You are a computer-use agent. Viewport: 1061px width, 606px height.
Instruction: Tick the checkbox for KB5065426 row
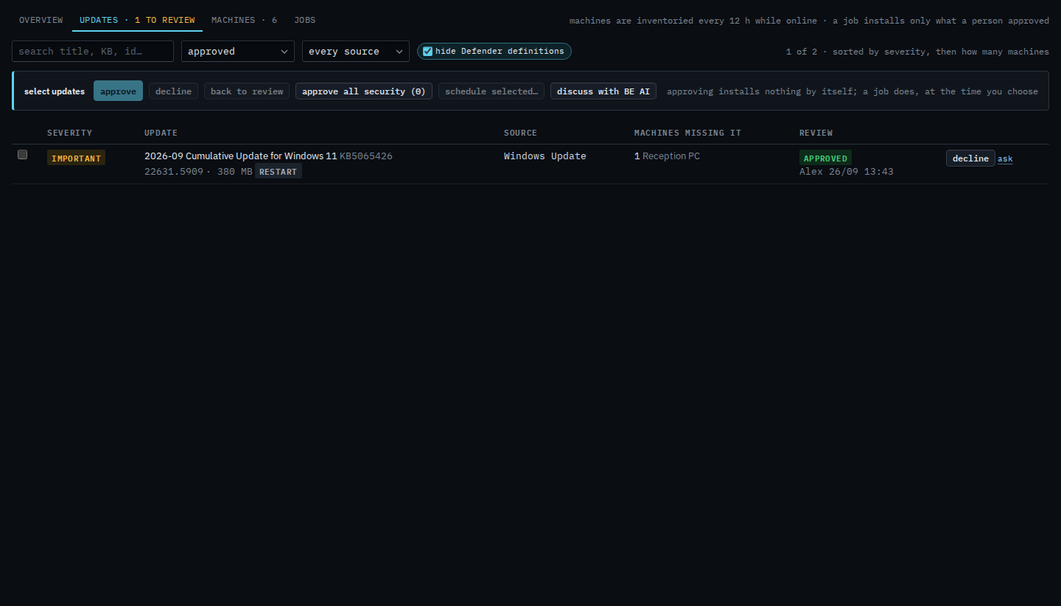pos(22,154)
